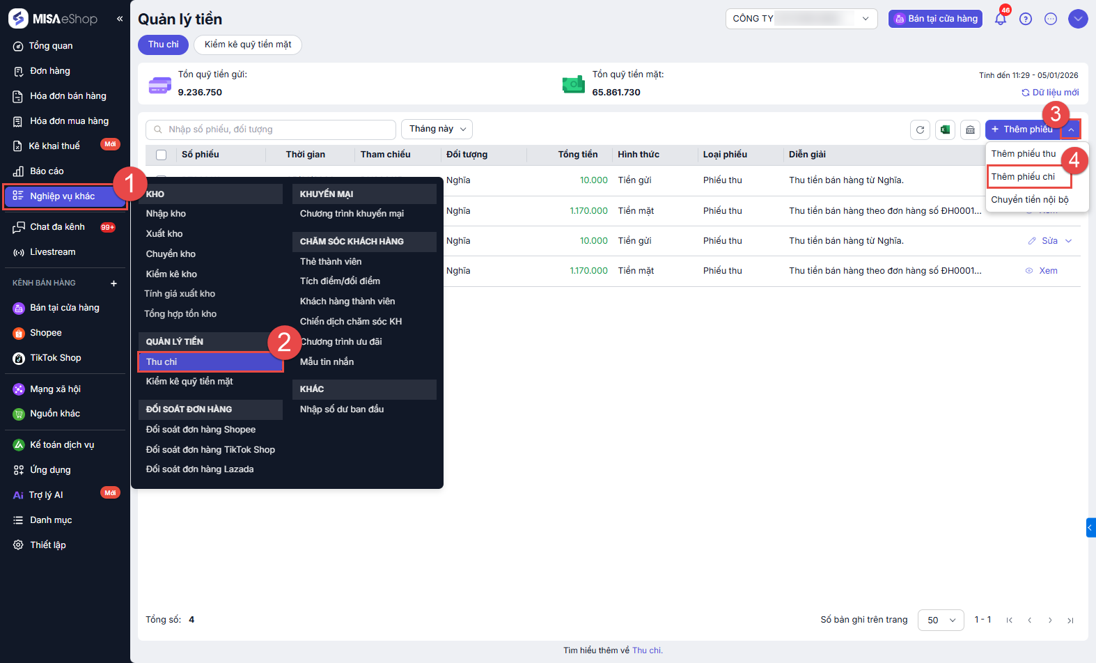The width and height of the screenshot is (1096, 663).
Task: Click the chat bubble icon in header
Action: pos(1051,19)
